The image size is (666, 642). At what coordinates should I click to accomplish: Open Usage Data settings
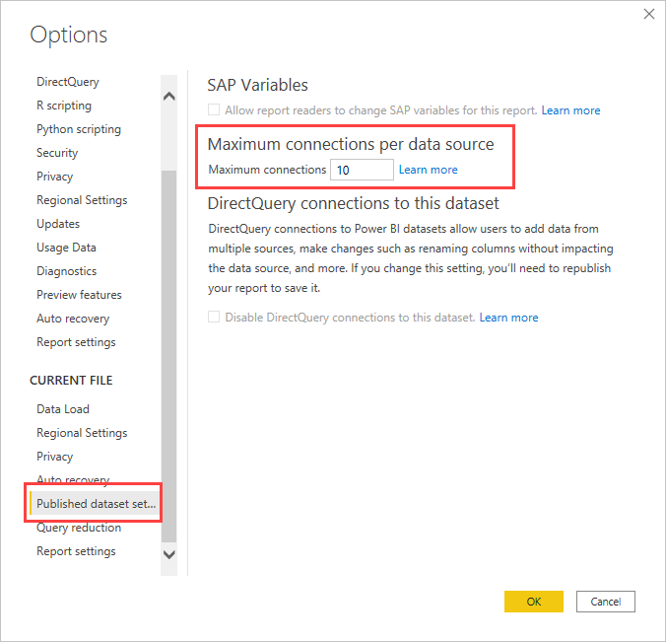click(x=66, y=248)
